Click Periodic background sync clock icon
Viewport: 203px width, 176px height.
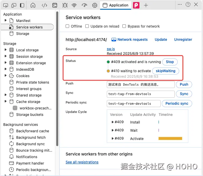coord(11,170)
